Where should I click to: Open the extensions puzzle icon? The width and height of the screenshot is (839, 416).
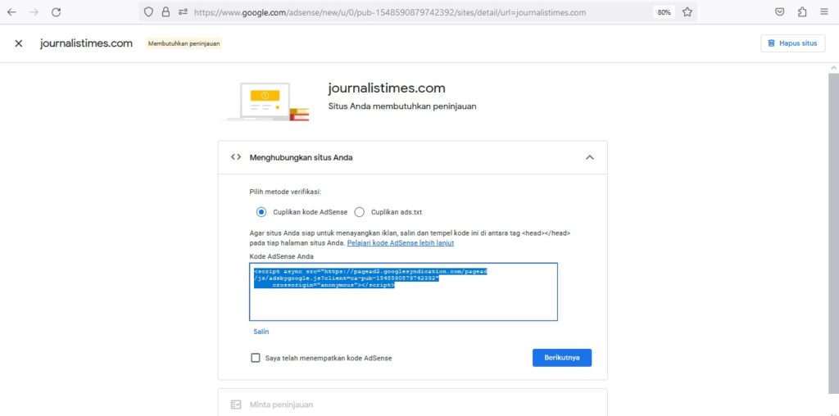tap(802, 11)
